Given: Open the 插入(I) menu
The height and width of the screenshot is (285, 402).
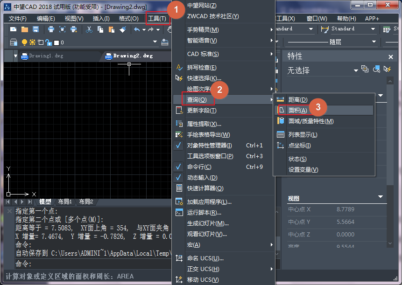Looking at the screenshot, I should tap(101, 19).
